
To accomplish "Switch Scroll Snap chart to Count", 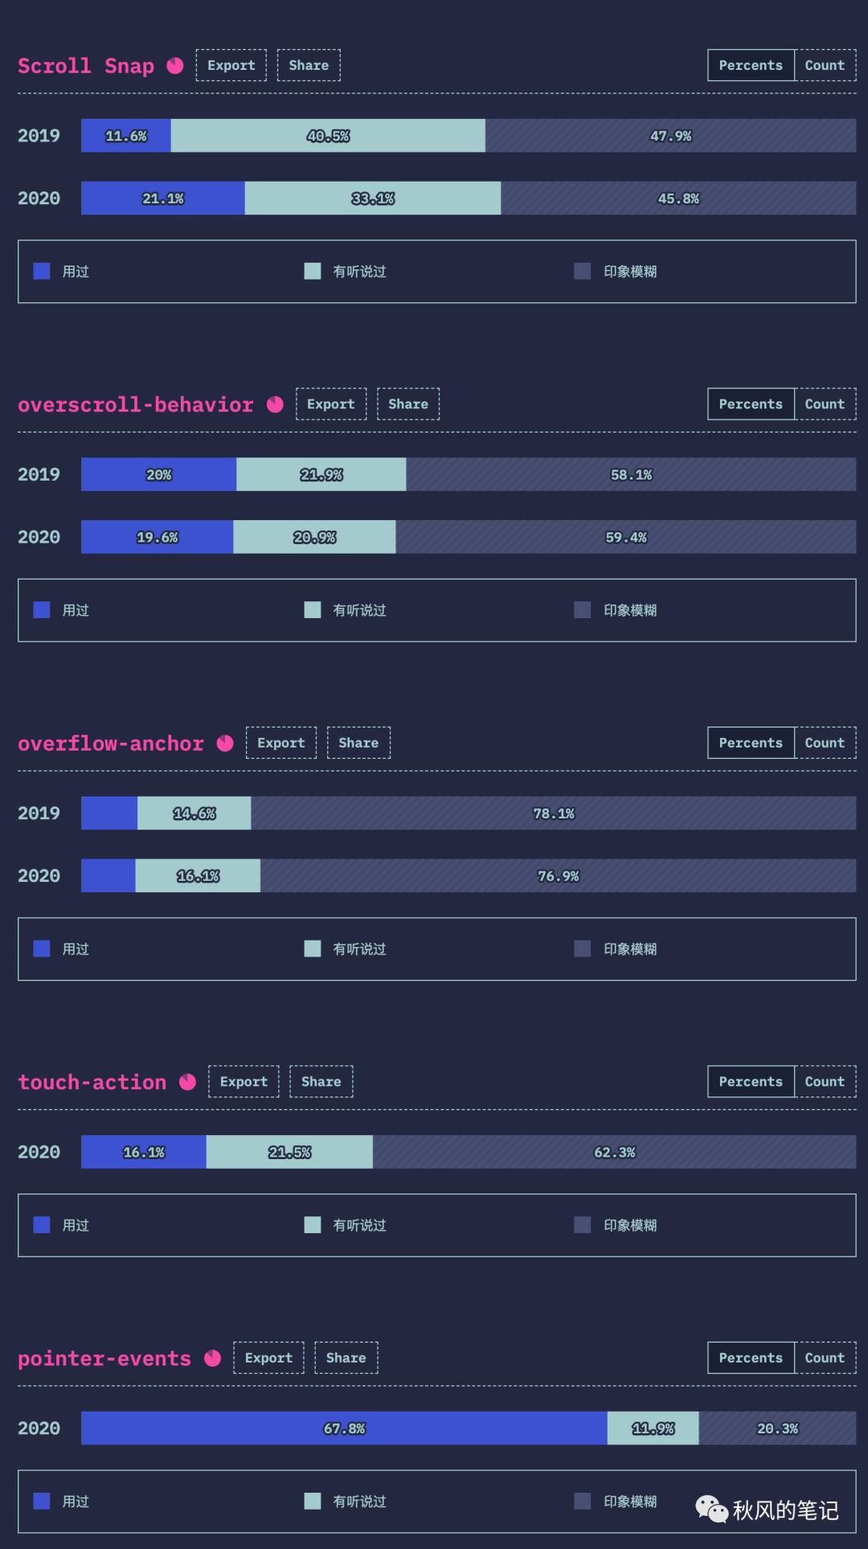I will click(x=825, y=65).
